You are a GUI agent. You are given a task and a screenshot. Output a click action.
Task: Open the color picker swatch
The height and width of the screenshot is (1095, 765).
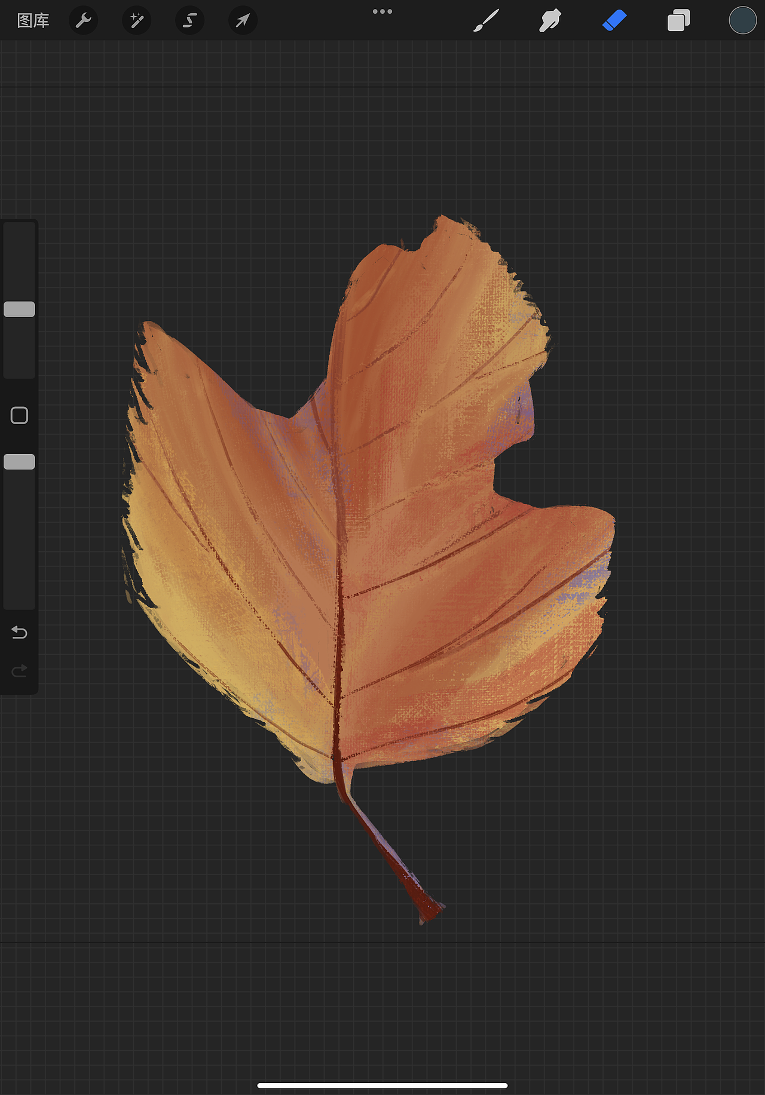[742, 21]
